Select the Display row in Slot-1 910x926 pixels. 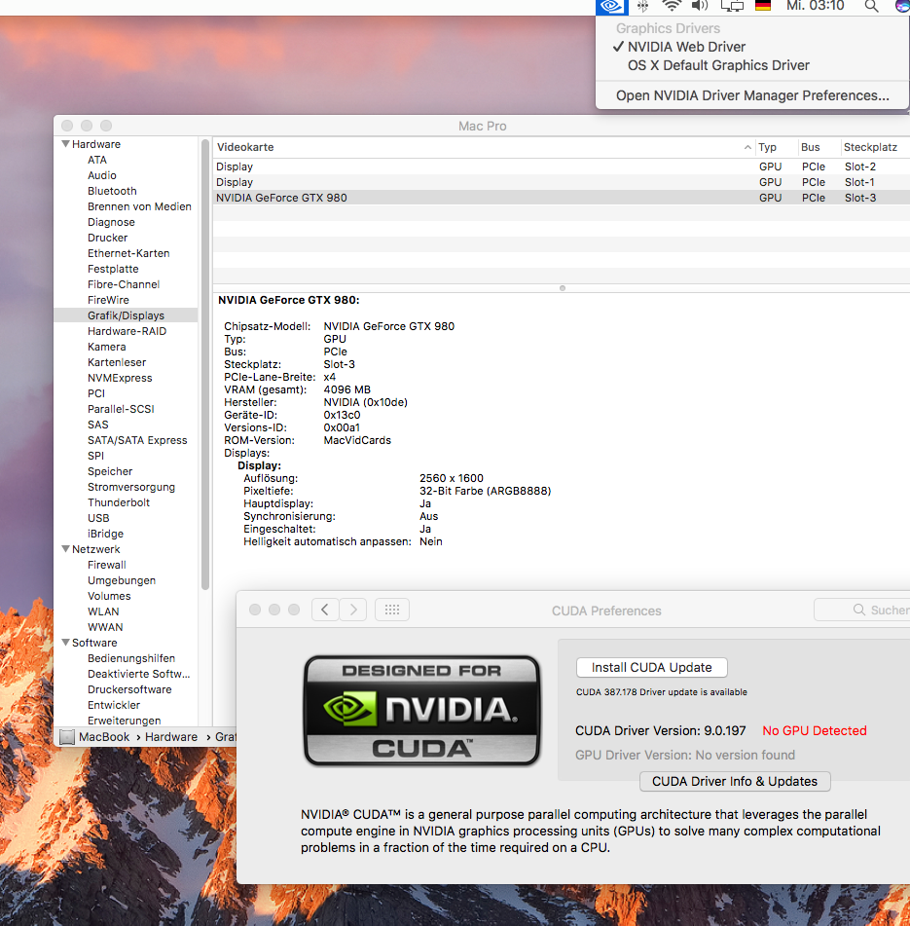click(x=562, y=182)
